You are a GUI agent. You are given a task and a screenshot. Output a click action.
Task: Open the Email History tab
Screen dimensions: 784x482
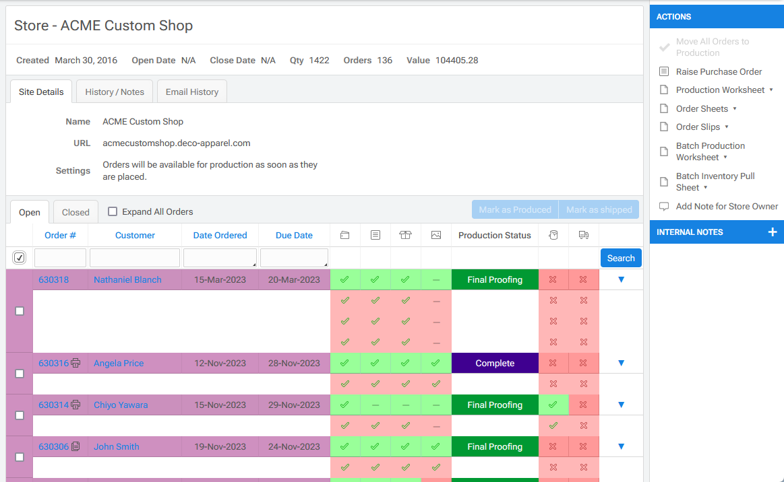click(x=192, y=92)
